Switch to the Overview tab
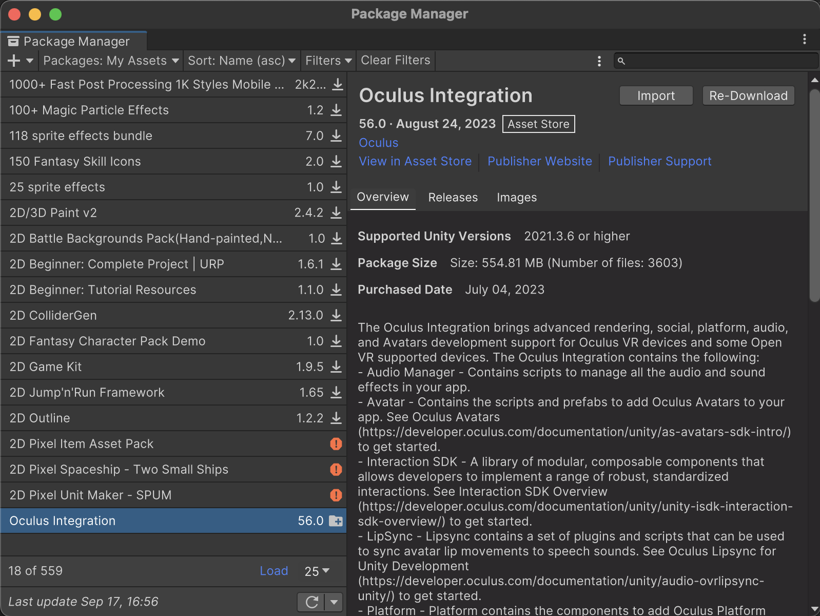The width and height of the screenshot is (820, 616). click(383, 197)
